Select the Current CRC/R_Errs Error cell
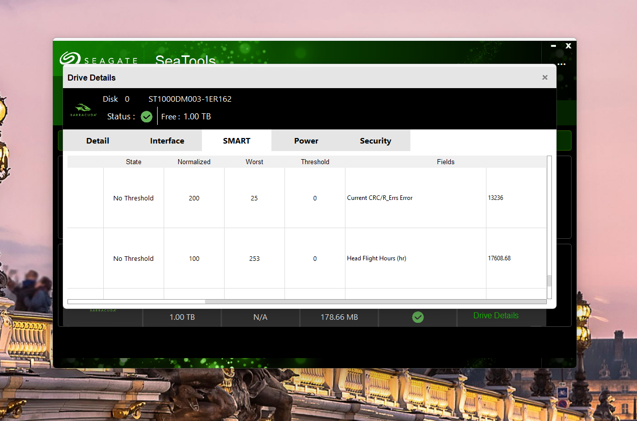The image size is (637, 421). tap(380, 198)
